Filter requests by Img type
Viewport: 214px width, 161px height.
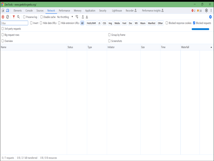coord(110,23)
